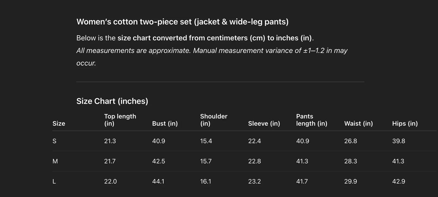Click the size L pants length 41.7
Image resolution: width=438 pixels, height=197 pixels.
(302, 182)
